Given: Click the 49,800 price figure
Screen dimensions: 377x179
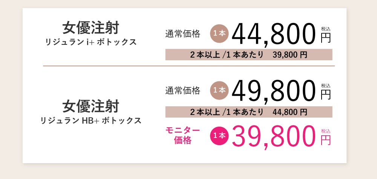Looking at the screenshot, I should tap(273, 91).
